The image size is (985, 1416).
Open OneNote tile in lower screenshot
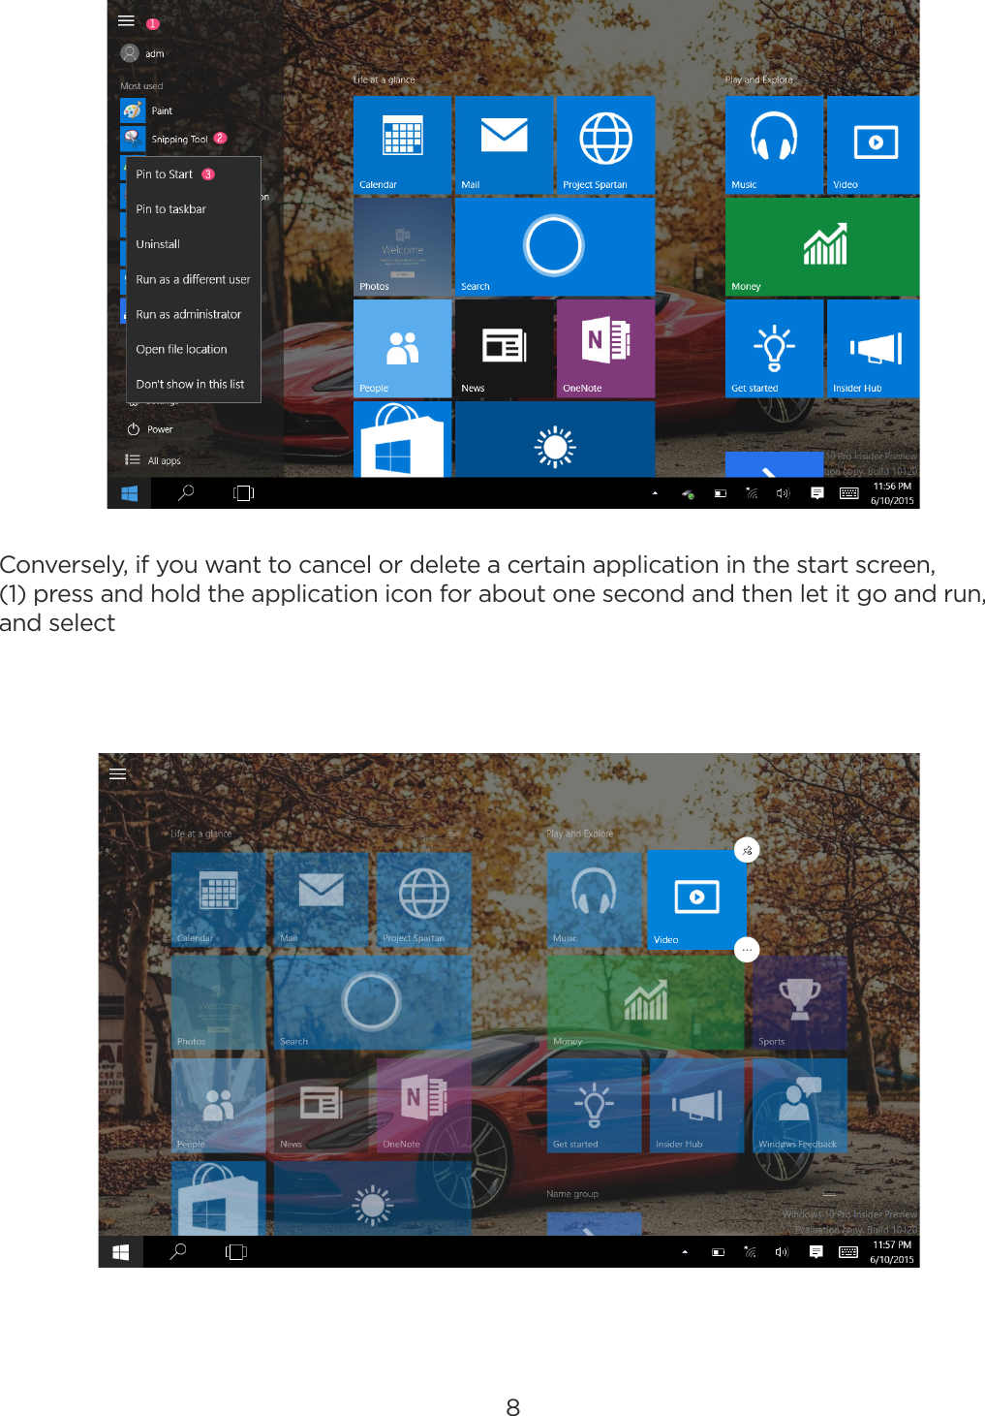pos(424,1105)
